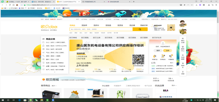Open File Explorer from the taskbar

click(42, 100)
